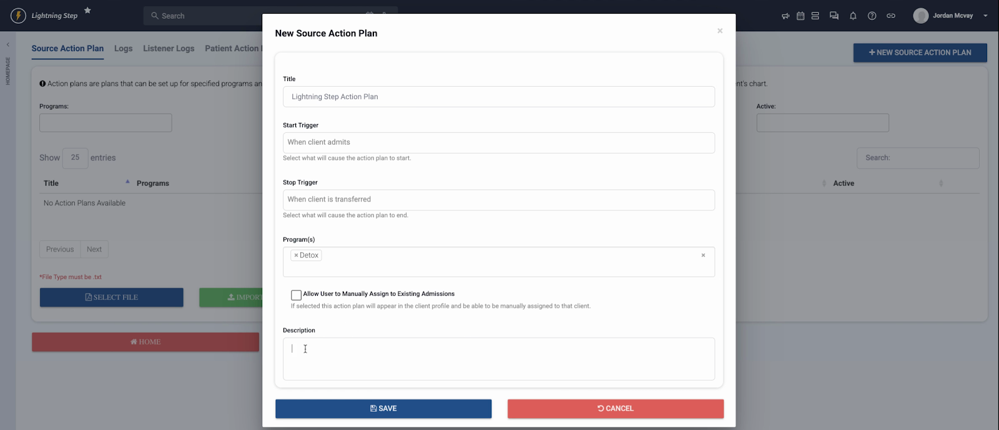The image size is (999, 430).
Task: Open the Start Trigger dropdown
Action: pyautogui.click(x=498, y=142)
